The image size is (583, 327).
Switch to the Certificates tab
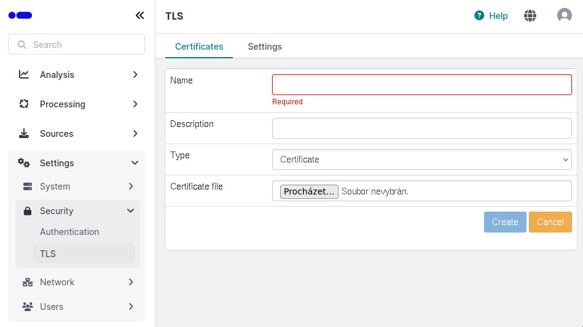[199, 47]
